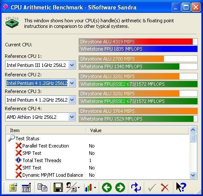Viewport: 203px width, 196px height.
Task: Open the Reference CPU 4 AMD Athlon dropdown
Action: click(72, 117)
